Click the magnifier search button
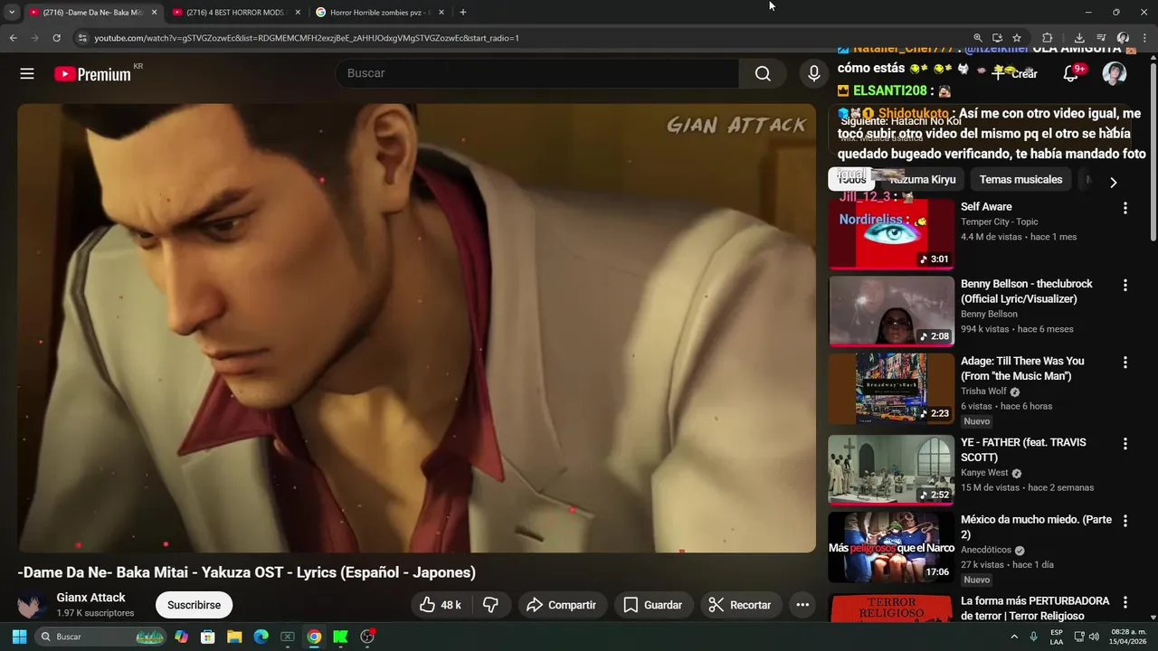 pyautogui.click(x=763, y=74)
